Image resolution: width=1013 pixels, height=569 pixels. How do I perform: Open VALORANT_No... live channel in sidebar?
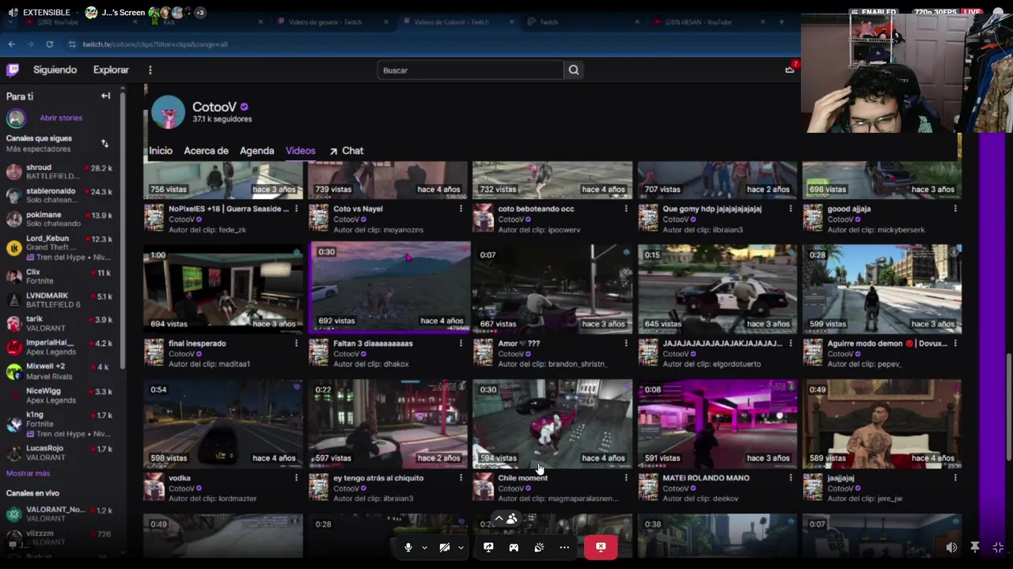pyautogui.click(x=59, y=514)
